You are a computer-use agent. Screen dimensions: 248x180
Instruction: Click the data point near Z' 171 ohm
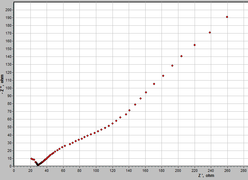click(x=154, y=84)
